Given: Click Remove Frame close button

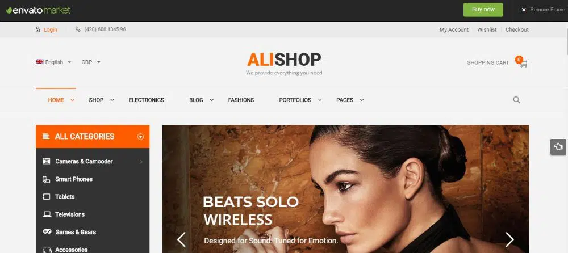Looking at the screenshot, I should (543, 10).
